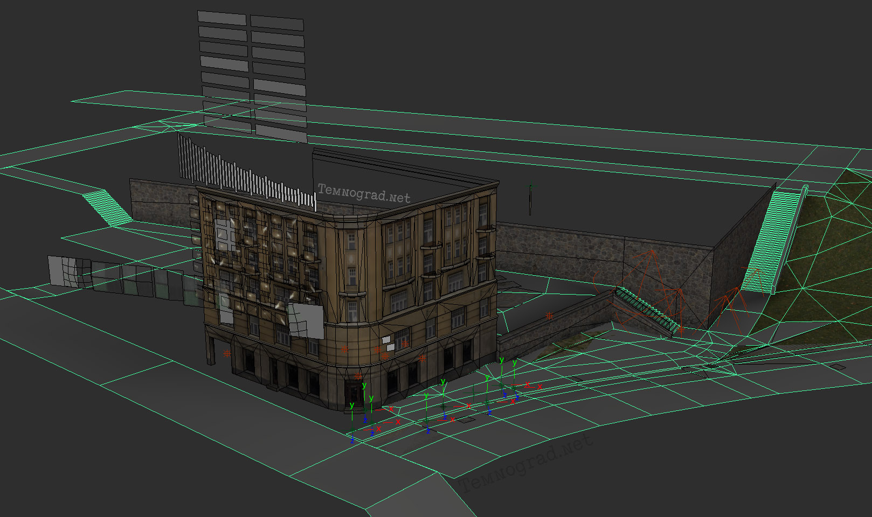Screen dimensions: 872x517
Task: Click the green cross locator atop the thin pole
Action: click(531, 187)
